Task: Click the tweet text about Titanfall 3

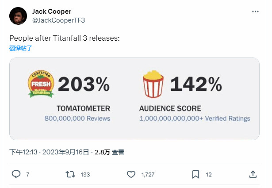Action: [65, 38]
